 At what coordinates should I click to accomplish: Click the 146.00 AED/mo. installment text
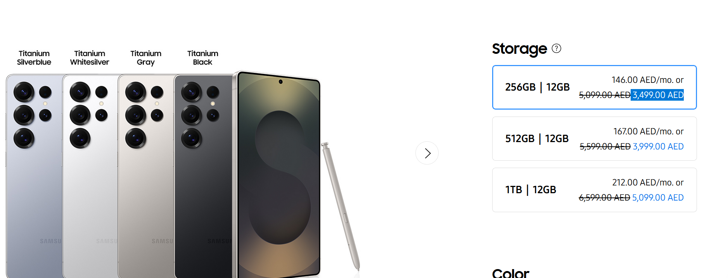(x=647, y=80)
